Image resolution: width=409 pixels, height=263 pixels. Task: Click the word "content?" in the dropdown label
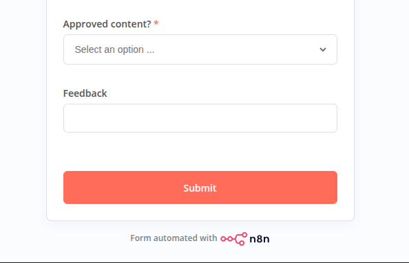click(x=131, y=24)
